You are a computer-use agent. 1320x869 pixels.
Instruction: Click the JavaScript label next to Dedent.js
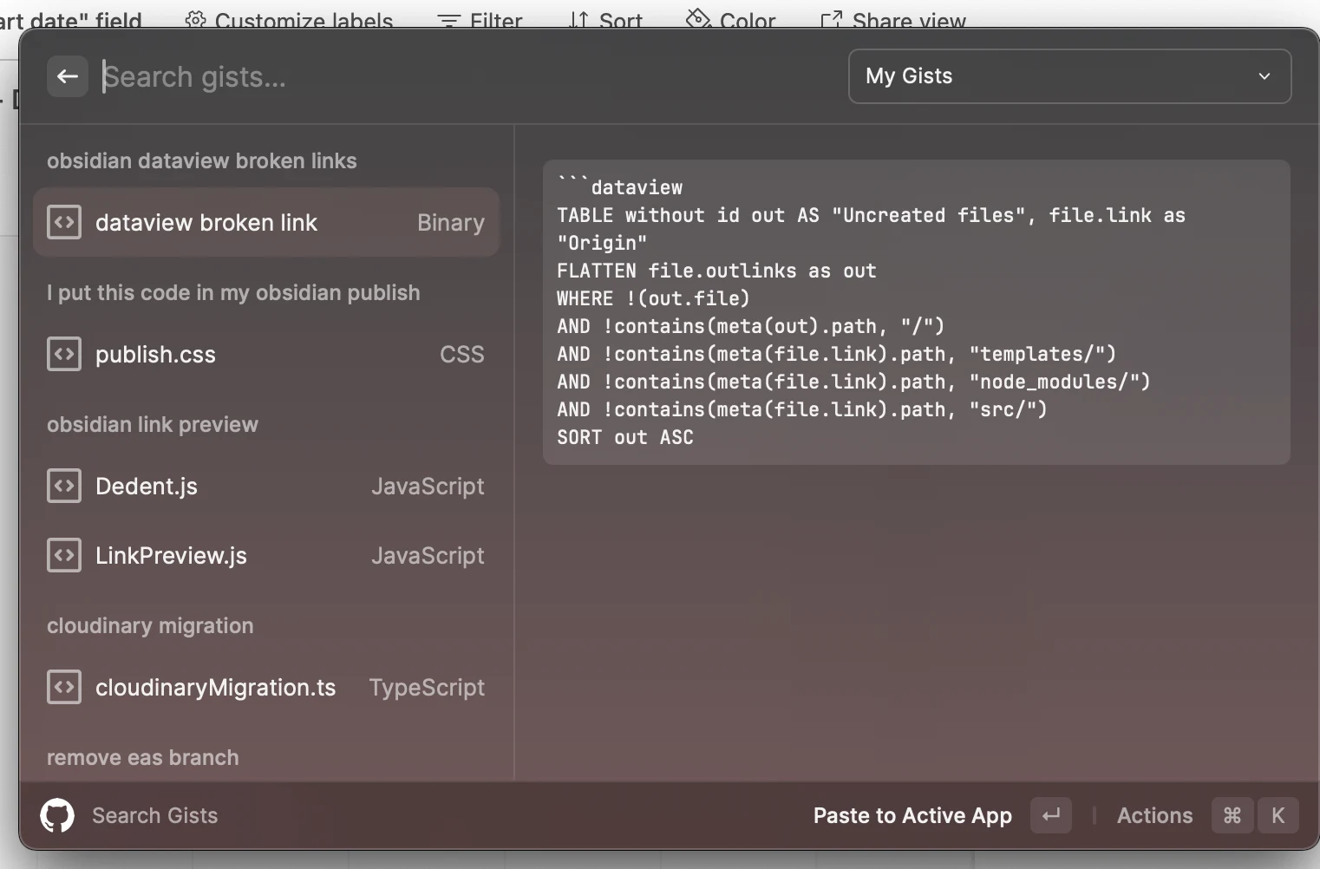428,486
